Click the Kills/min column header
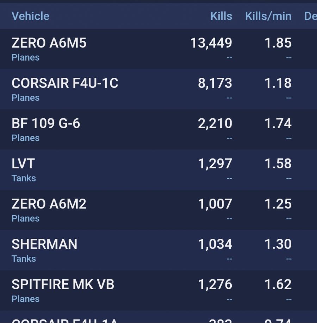 click(x=268, y=16)
